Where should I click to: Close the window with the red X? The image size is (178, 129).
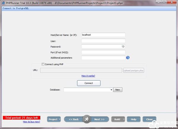click(172, 2)
